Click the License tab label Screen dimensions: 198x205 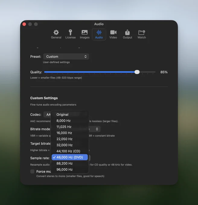(70, 37)
